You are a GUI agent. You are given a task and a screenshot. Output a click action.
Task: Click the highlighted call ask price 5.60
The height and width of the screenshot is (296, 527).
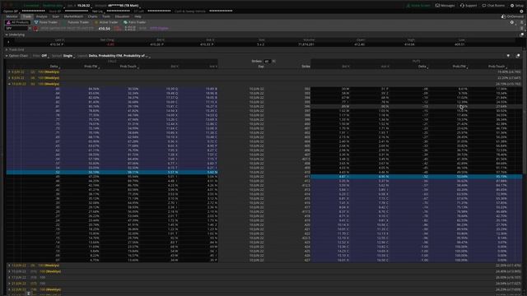(212, 172)
